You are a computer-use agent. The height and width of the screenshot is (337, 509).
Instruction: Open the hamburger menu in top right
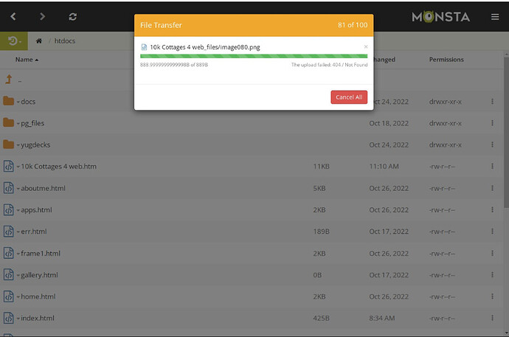point(494,16)
